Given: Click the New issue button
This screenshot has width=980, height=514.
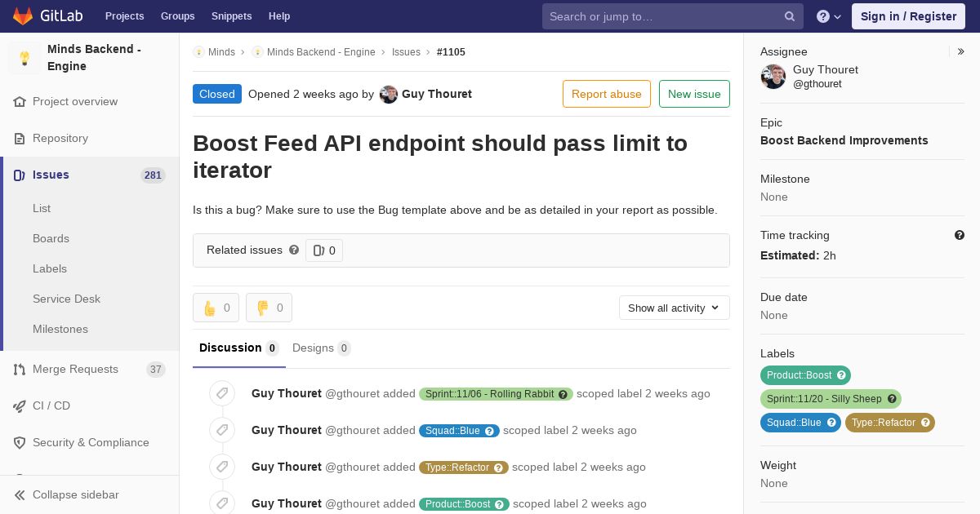Looking at the screenshot, I should pyautogui.click(x=694, y=94).
